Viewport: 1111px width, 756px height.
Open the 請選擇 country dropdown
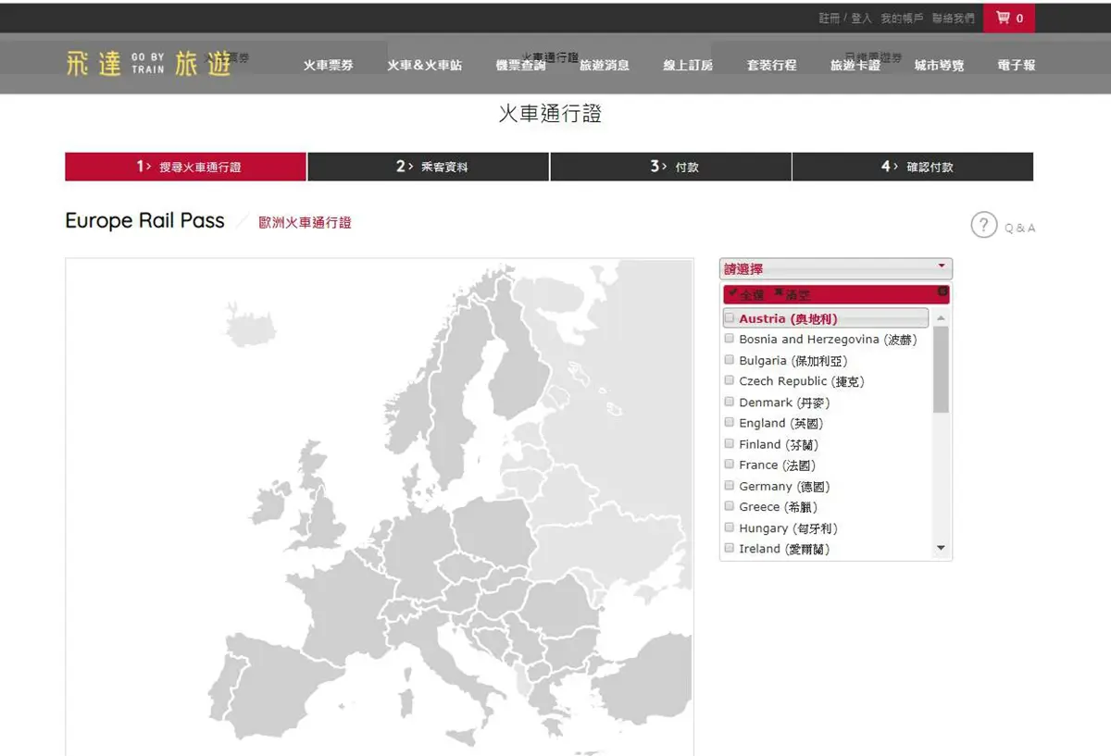pos(835,269)
